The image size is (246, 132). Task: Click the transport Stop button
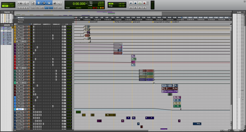click(x=135, y=3)
